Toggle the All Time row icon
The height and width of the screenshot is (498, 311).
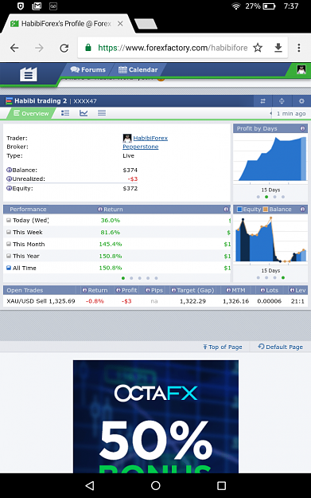pyautogui.click(x=9, y=268)
